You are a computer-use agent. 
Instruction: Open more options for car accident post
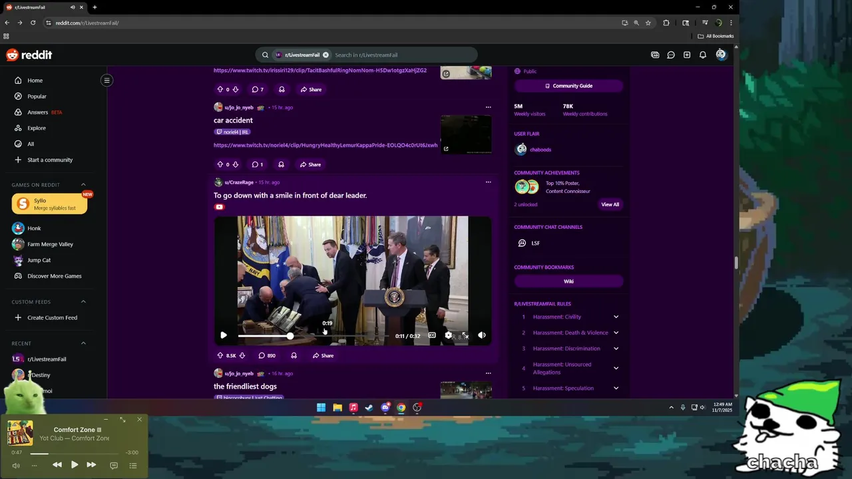pyautogui.click(x=488, y=107)
